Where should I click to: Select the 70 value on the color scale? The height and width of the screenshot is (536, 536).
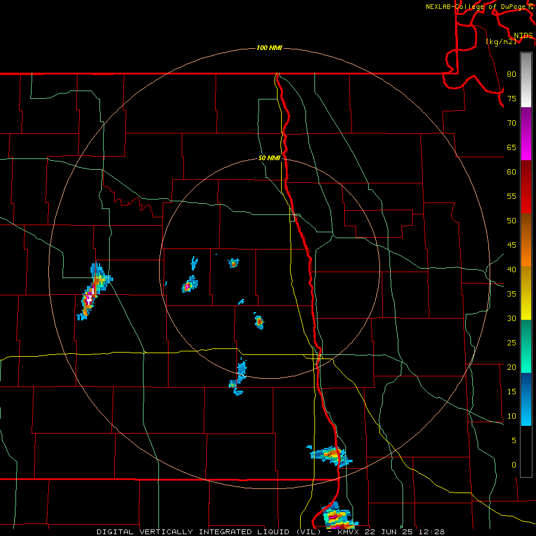tap(512, 123)
